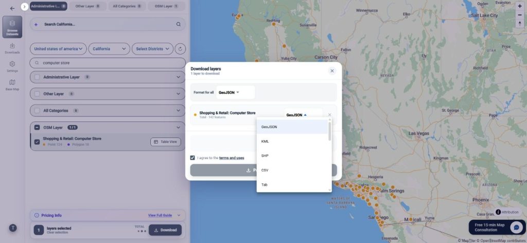Click the search magnifier in Search California
527x243 pixels.
point(179,24)
